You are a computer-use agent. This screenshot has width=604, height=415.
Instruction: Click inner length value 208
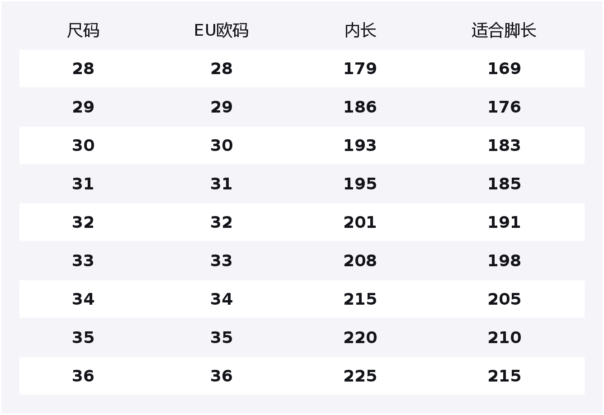point(360,261)
